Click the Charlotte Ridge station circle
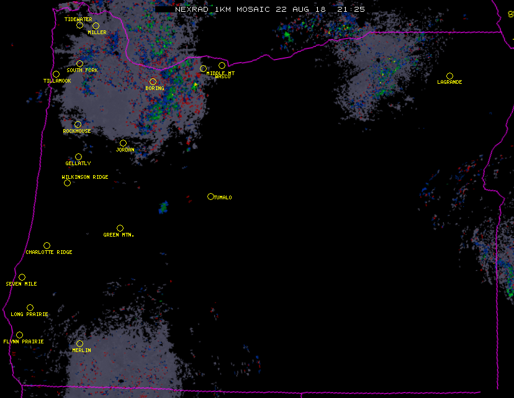This screenshot has width=514, height=398. coord(47,245)
